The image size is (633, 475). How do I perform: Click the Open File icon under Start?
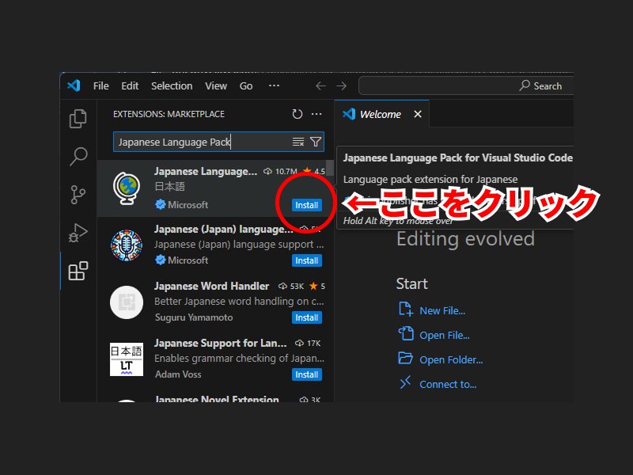(406, 333)
